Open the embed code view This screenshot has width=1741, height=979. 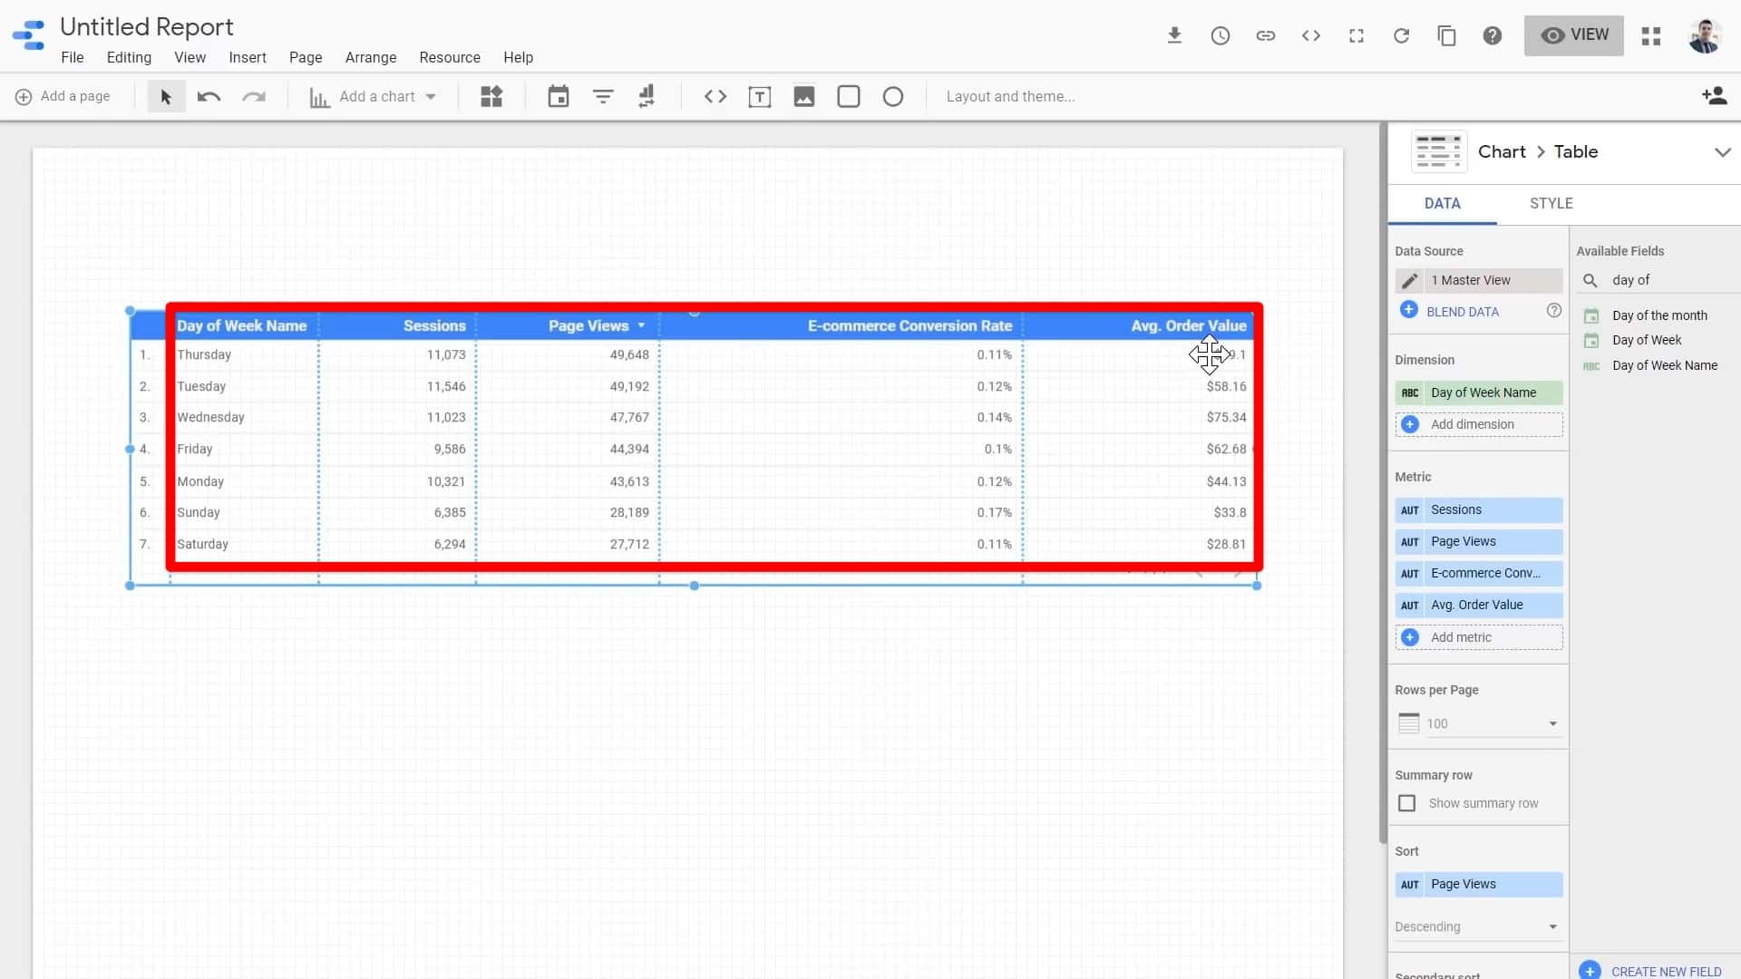pyautogui.click(x=1311, y=35)
